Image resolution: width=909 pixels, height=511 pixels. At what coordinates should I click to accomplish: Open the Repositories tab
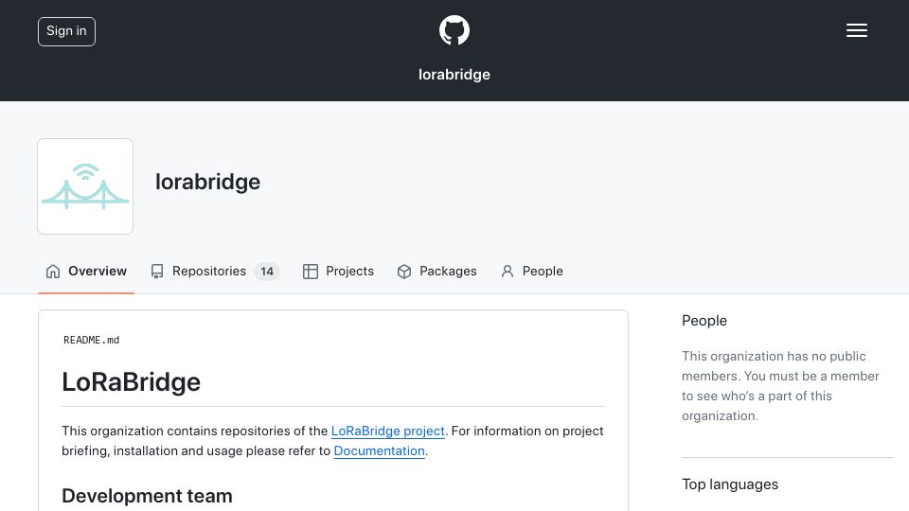(x=215, y=272)
